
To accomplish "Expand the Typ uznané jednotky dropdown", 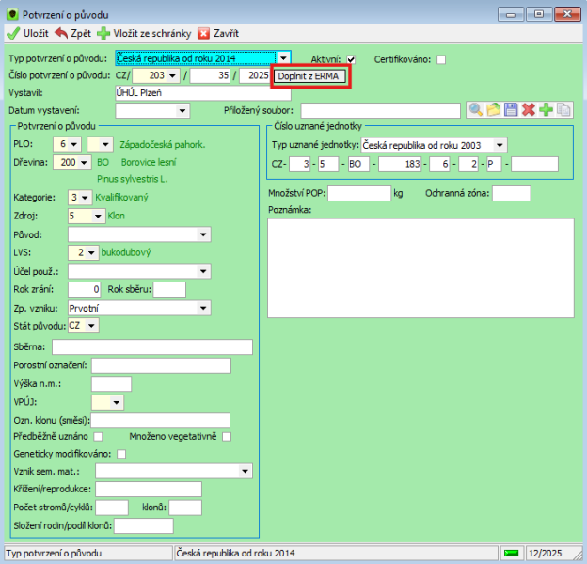I will pyautogui.click(x=500, y=145).
